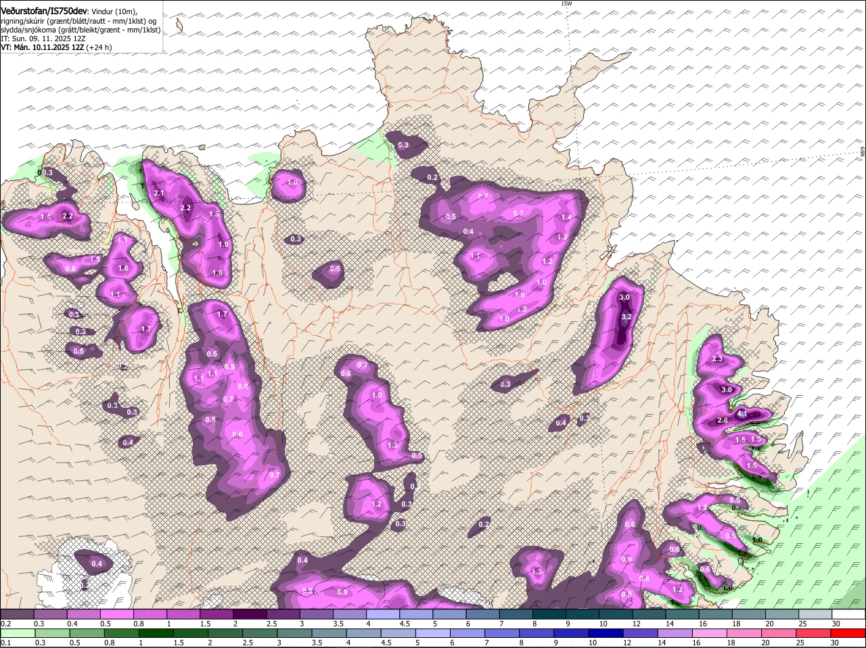Click the '3.2' precipitation value on map
Viewport: 866px width, 648px height.
coord(626,317)
